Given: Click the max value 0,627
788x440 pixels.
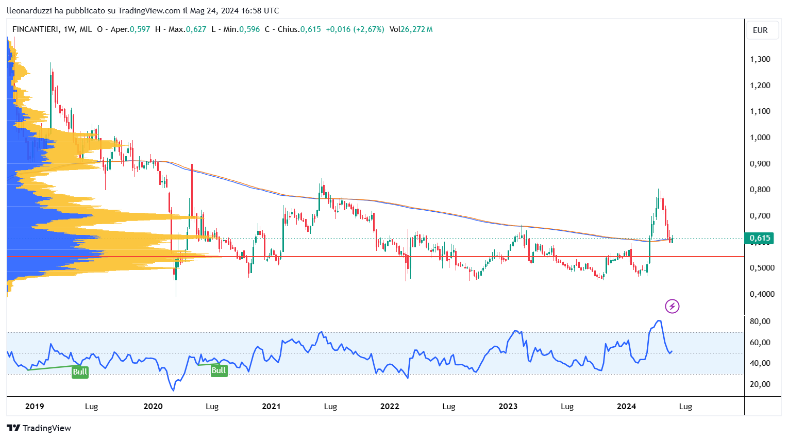Looking at the screenshot, I should pyautogui.click(x=196, y=29).
